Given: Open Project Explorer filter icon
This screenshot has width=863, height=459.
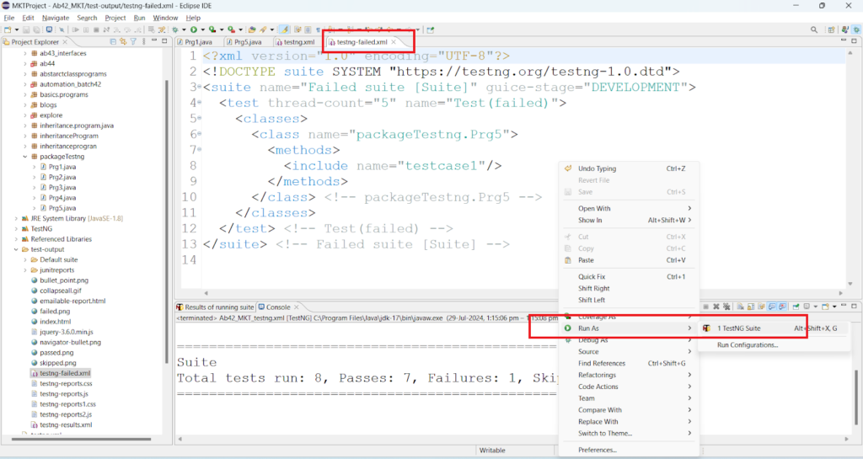Looking at the screenshot, I should [133, 42].
